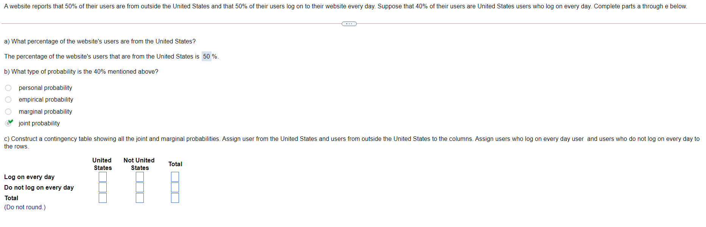Click the Log on every day Not United States box

[x=140, y=176]
